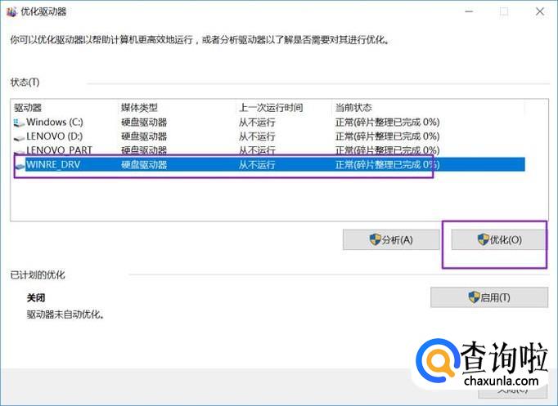The image size is (558, 406).
Task: Close the 优化驱动器 window
Action: [539, 11]
